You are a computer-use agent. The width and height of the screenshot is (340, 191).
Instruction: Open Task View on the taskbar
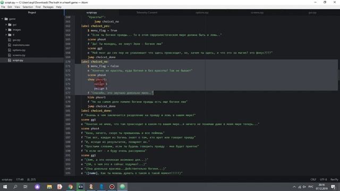point(25,187)
